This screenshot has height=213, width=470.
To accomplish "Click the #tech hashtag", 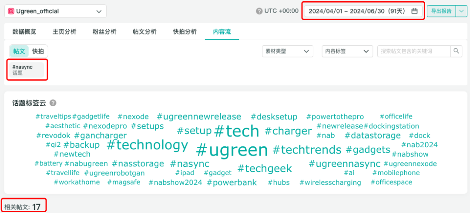I will click(x=237, y=131).
